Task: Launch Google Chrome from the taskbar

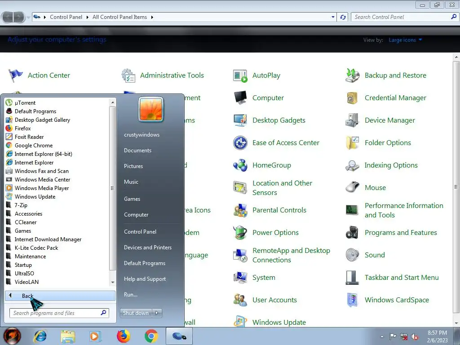Action: click(x=151, y=336)
